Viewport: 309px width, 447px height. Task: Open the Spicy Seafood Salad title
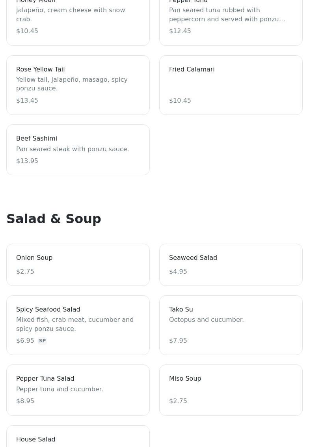pyautogui.click(x=48, y=310)
